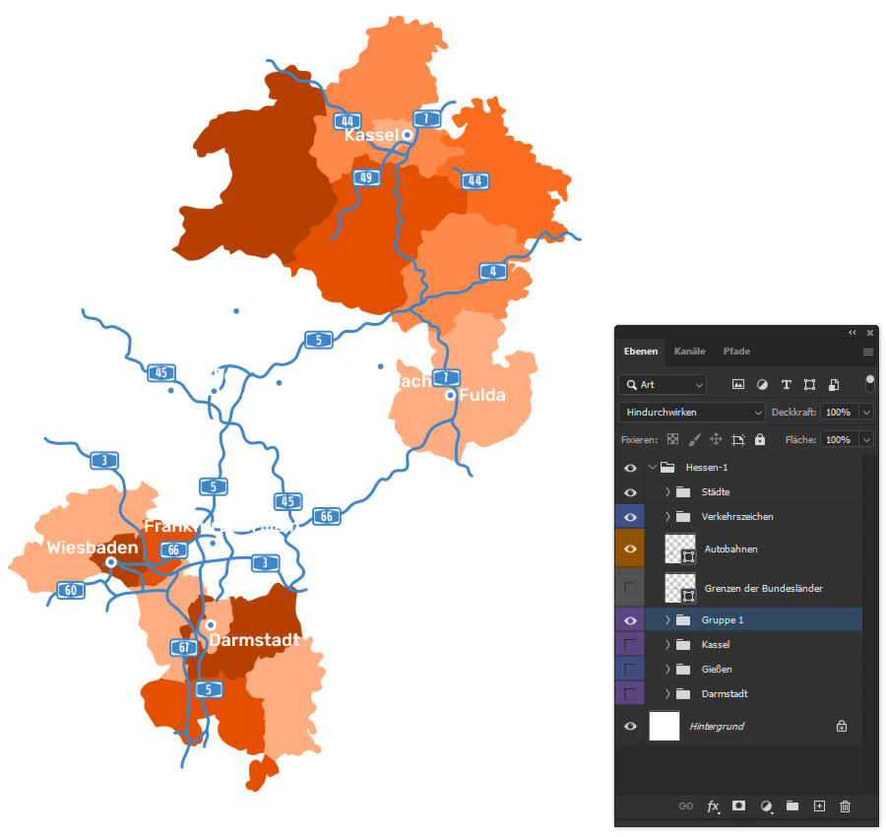Switch to the Ebenen tab
This screenshot has width=886, height=837.
click(x=641, y=351)
